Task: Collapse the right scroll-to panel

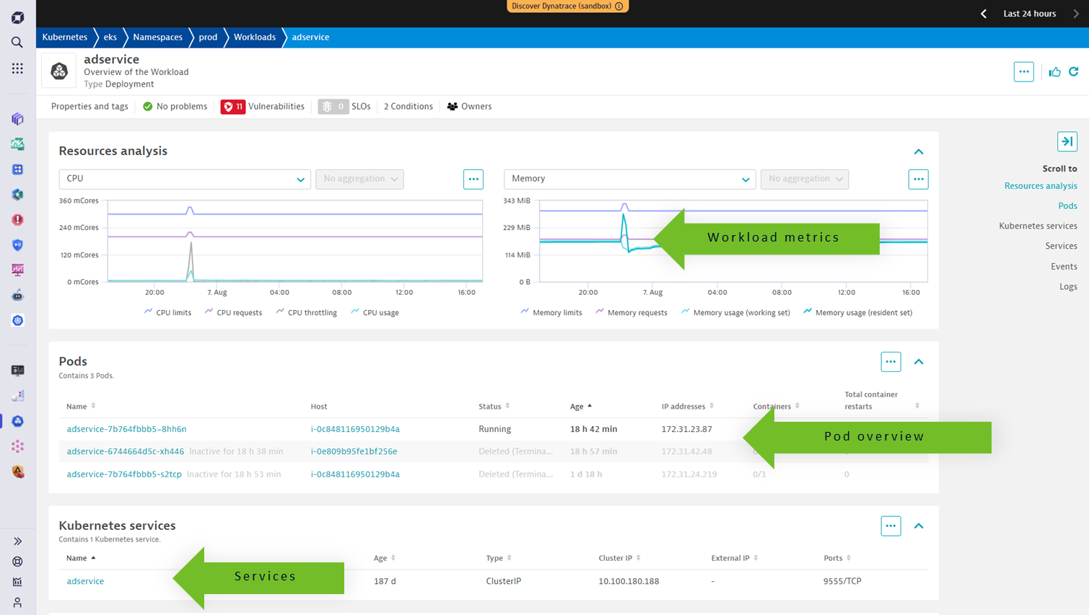Action: pyautogui.click(x=1067, y=141)
